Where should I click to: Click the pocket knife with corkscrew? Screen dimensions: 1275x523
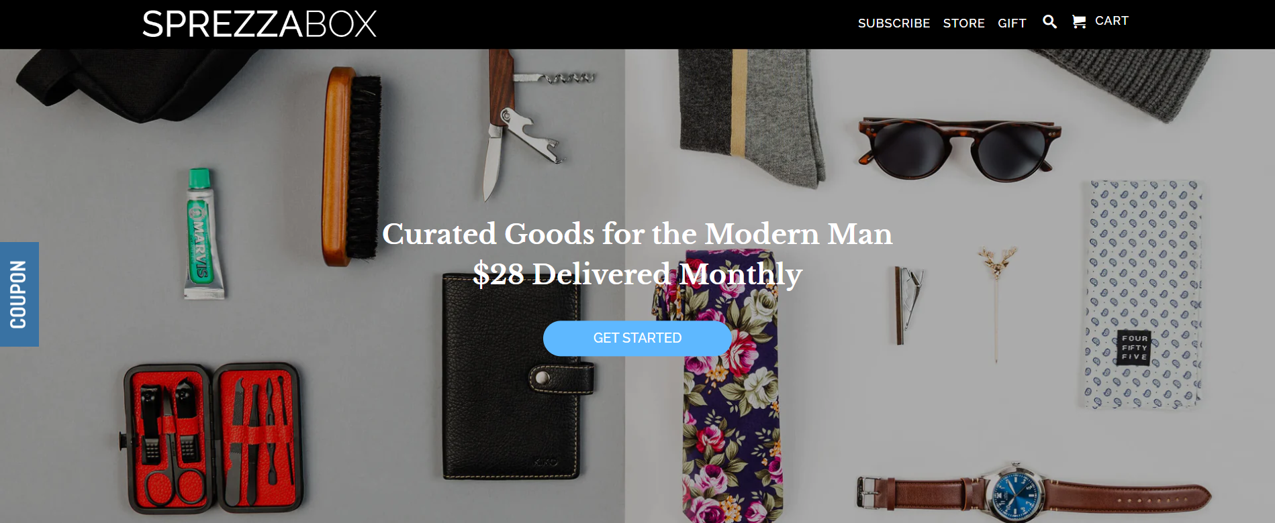coord(528,124)
